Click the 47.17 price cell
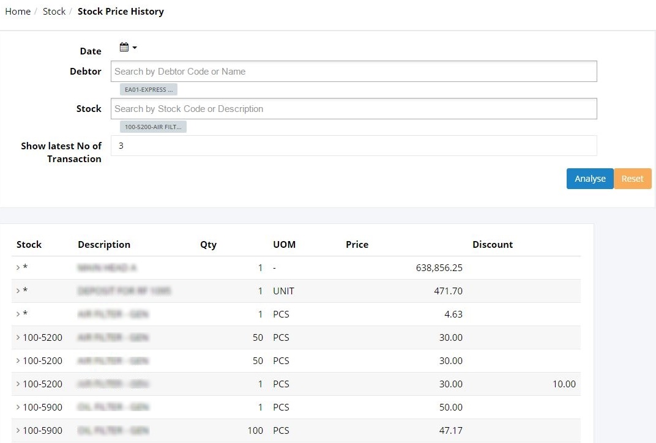The image size is (656, 443). (x=450, y=430)
